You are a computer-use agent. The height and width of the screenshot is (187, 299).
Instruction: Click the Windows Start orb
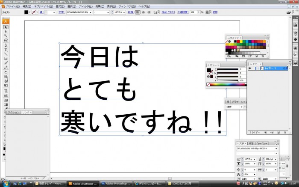tap(6, 184)
